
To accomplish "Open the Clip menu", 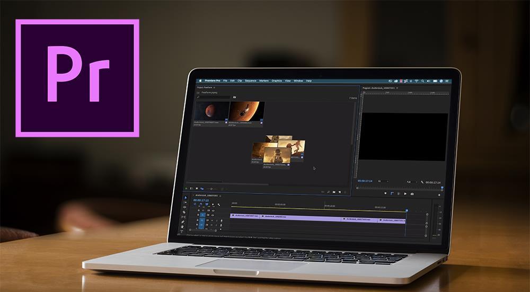I will (x=240, y=81).
